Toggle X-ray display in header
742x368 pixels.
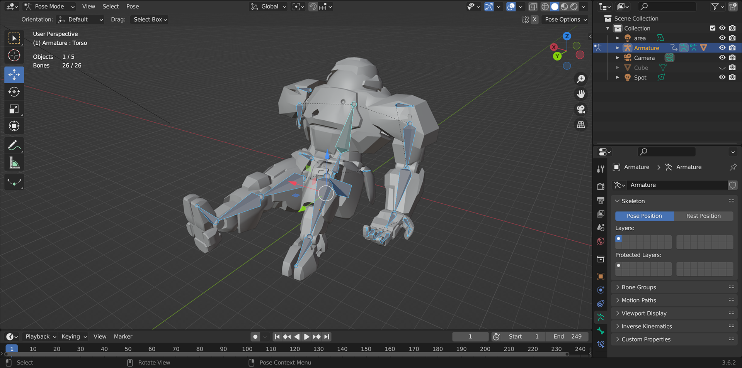[533, 7]
